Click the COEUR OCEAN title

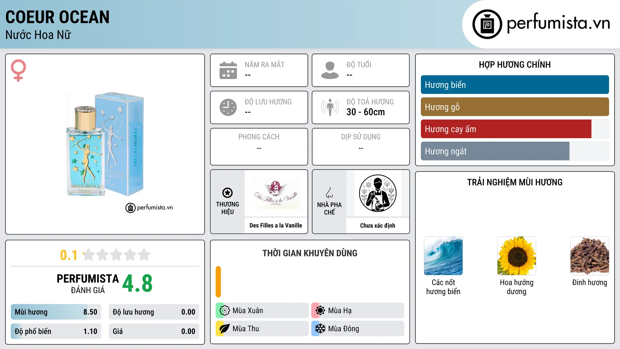[58, 17]
